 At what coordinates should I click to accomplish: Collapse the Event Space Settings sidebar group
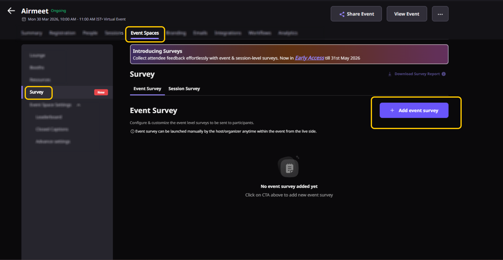tap(79, 105)
